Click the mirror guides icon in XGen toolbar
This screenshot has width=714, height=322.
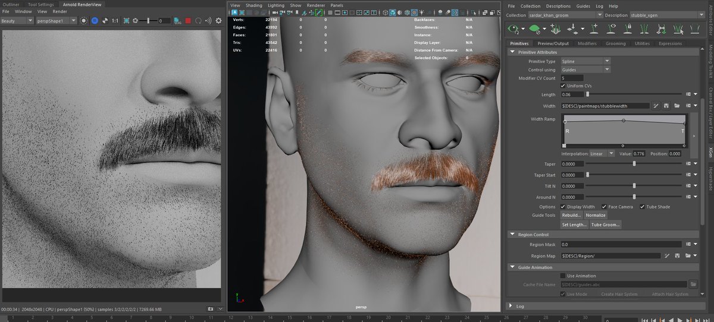point(644,29)
